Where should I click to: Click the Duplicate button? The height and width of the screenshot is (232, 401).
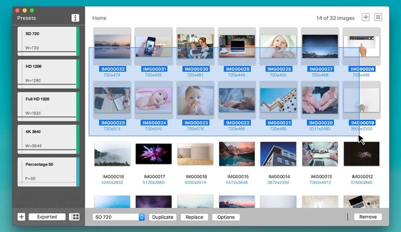pyautogui.click(x=163, y=217)
